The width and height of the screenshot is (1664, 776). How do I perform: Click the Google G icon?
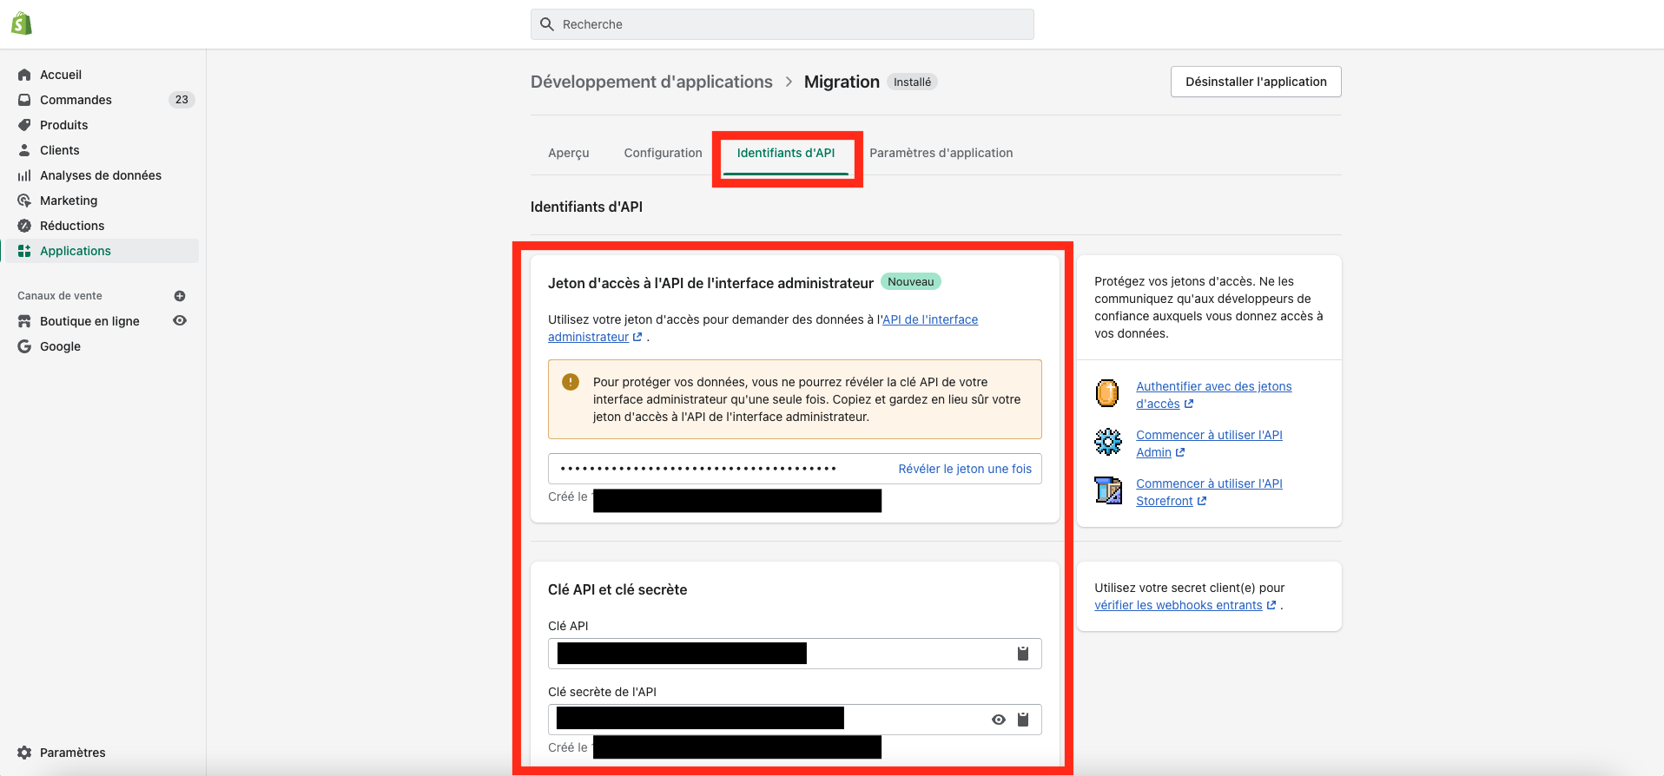click(x=24, y=346)
